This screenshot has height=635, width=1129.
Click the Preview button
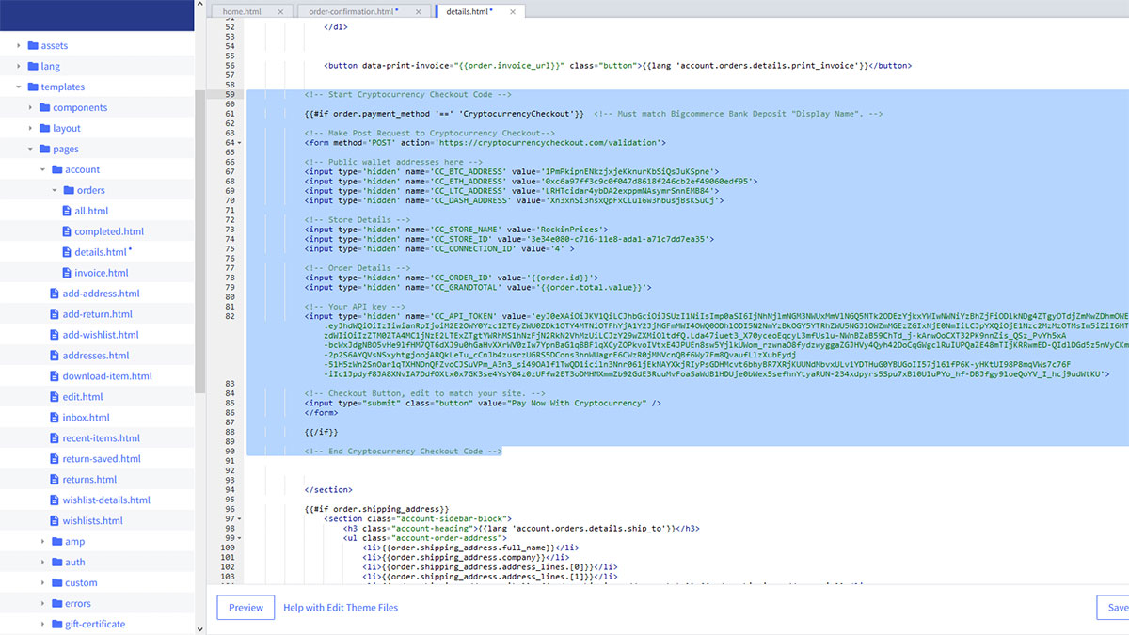tap(246, 608)
